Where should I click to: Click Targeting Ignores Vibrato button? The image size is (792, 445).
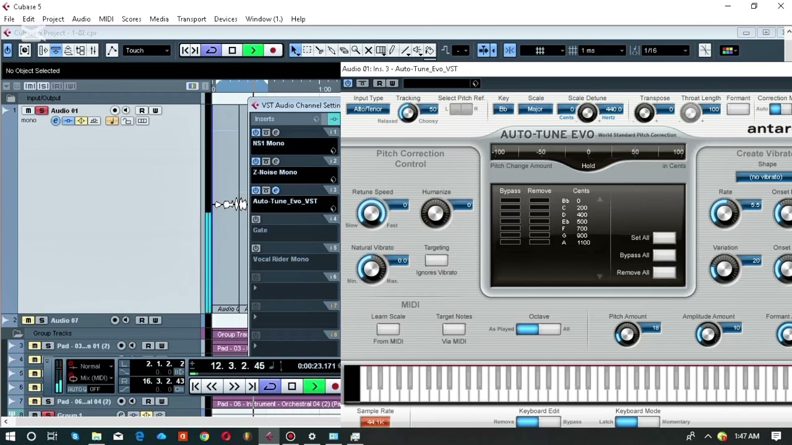[436, 261]
